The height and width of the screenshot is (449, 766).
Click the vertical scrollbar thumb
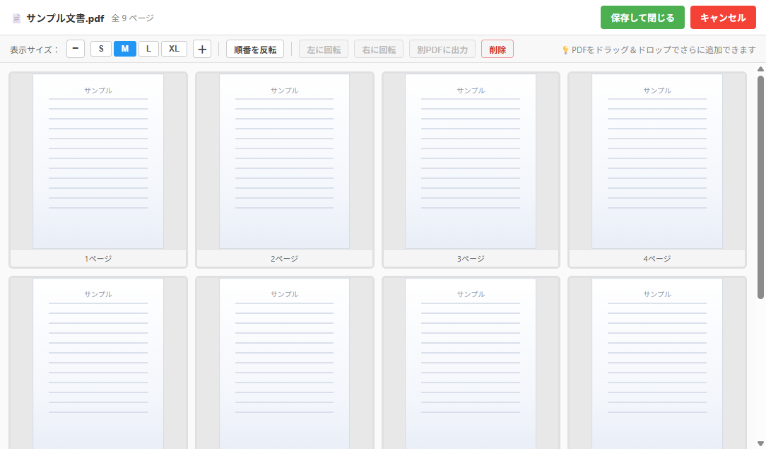tap(760, 187)
